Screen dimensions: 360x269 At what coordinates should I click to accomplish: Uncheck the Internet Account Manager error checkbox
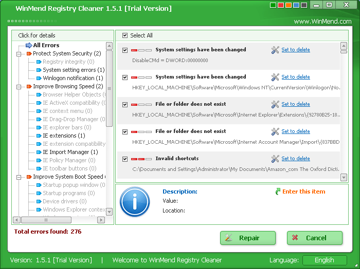[x=125, y=132]
